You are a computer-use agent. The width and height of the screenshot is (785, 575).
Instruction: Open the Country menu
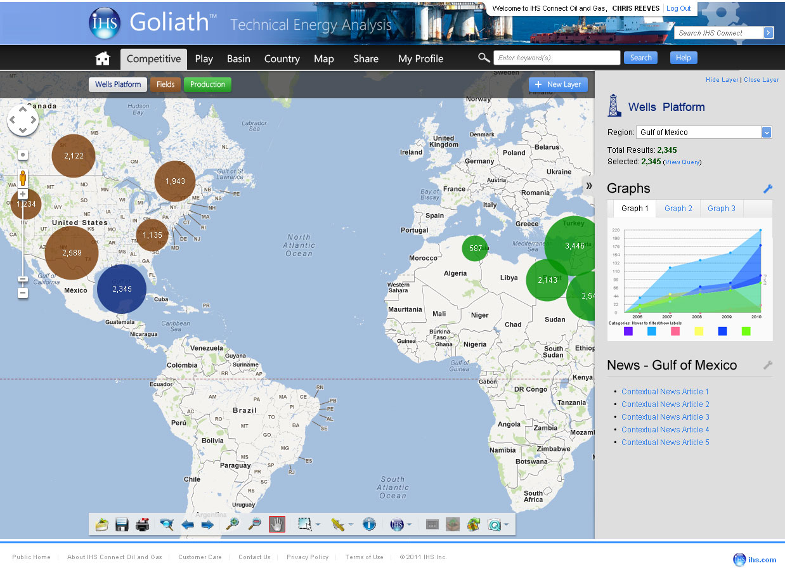point(282,59)
